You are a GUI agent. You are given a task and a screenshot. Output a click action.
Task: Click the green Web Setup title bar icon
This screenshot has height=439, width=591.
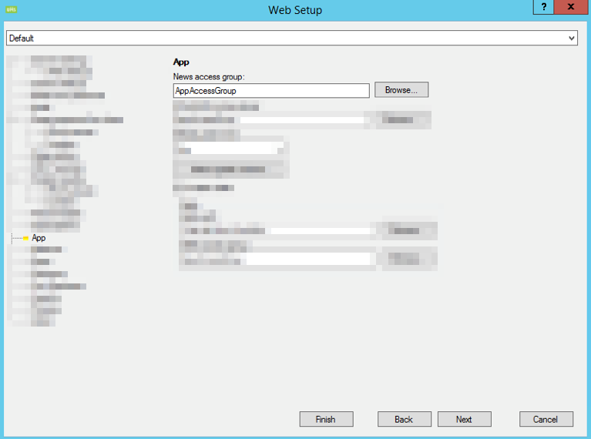point(10,9)
